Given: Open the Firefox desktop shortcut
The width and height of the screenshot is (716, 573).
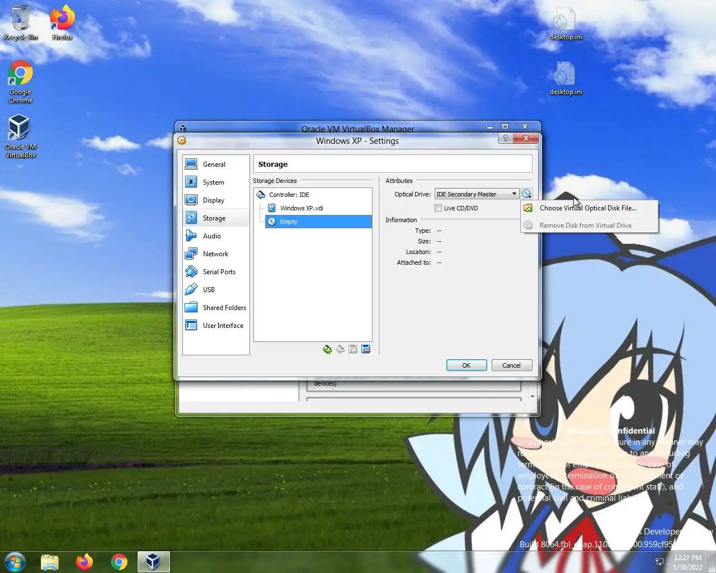Looking at the screenshot, I should point(62,23).
